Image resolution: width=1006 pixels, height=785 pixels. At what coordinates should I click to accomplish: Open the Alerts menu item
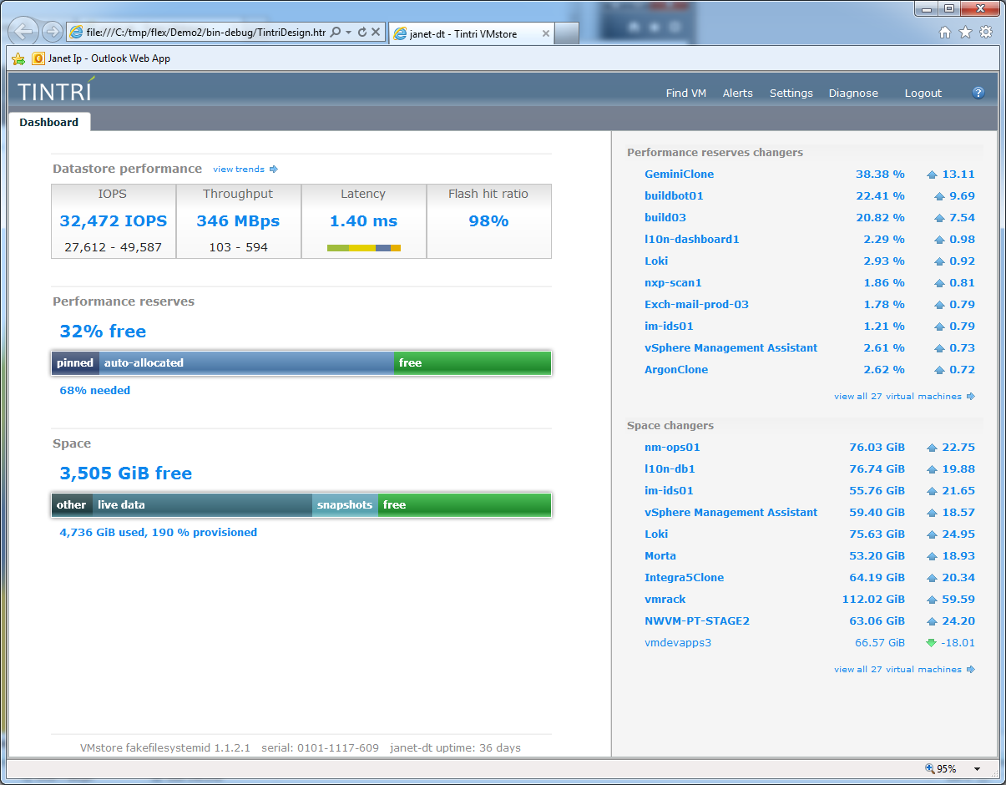[x=738, y=94]
